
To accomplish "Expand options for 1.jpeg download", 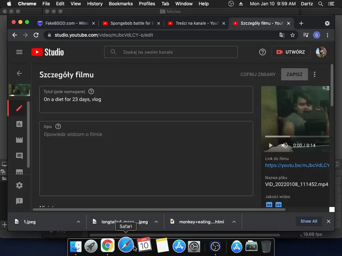I will [x=78, y=222].
